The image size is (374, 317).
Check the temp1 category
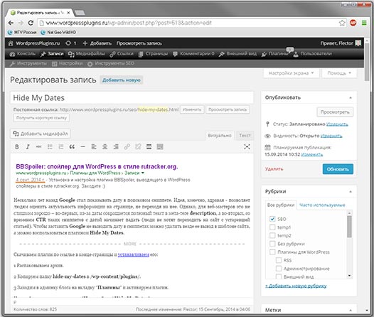click(x=272, y=227)
